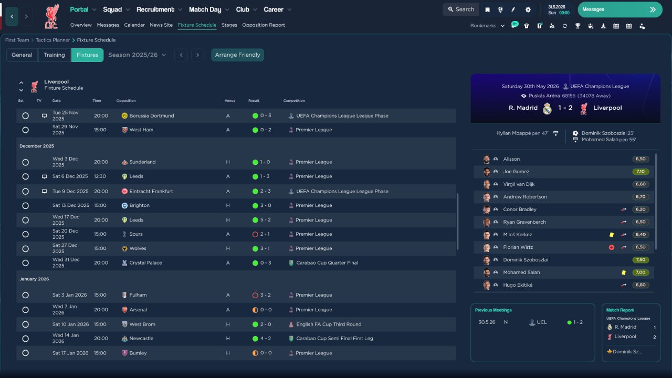Go to the previous season arrow button
The height and width of the screenshot is (378, 672).
pos(181,55)
